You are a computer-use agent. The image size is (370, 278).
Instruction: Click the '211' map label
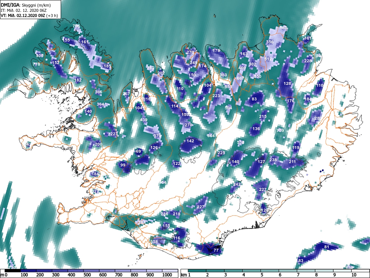[x=292, y=162]
